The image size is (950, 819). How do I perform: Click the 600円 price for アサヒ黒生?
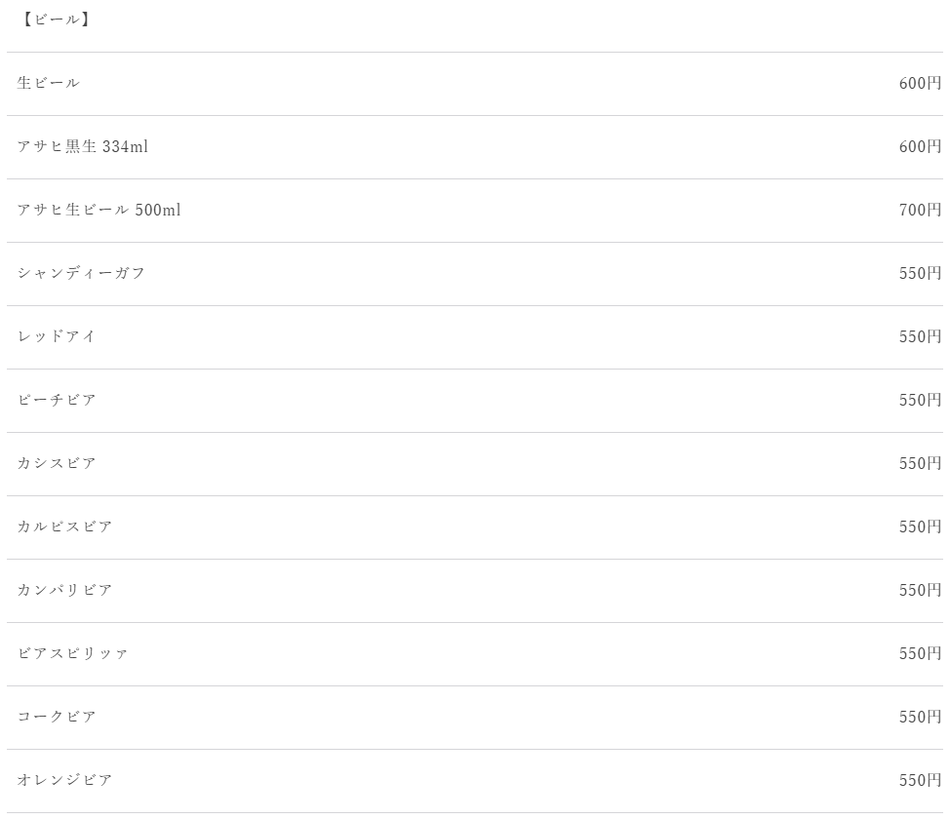pos(921,146)
